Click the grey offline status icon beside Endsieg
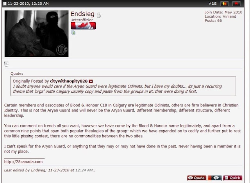Screen dimensions: 250x183 point(99,15)
